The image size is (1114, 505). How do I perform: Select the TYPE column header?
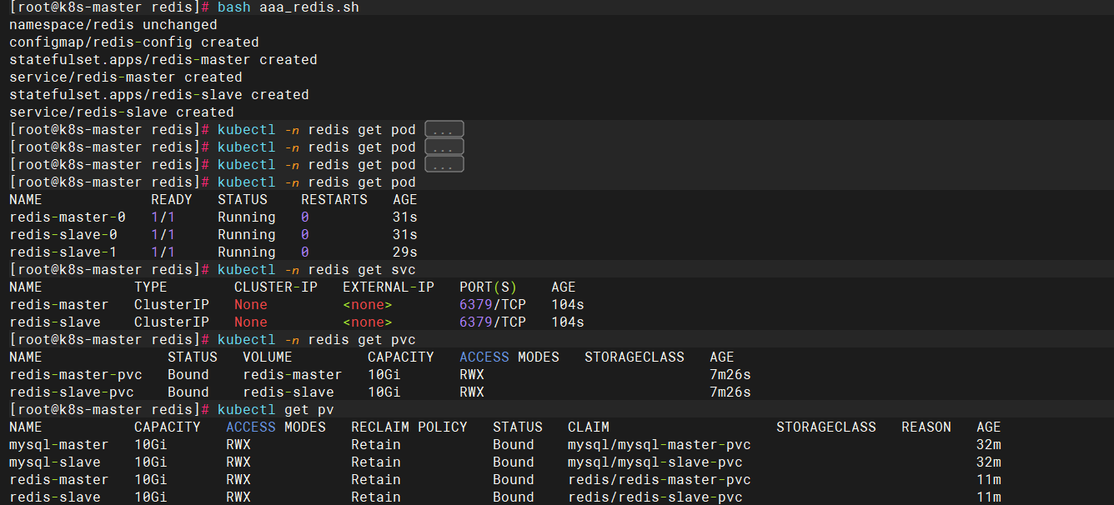coord(151,287)
